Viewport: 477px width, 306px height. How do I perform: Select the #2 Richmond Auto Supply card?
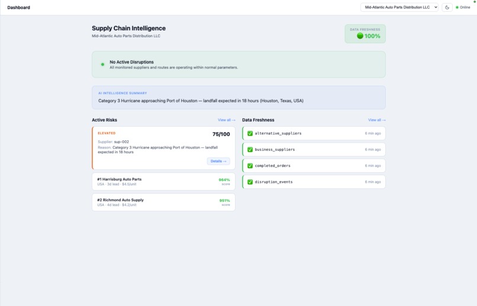(x=163, y=202)
